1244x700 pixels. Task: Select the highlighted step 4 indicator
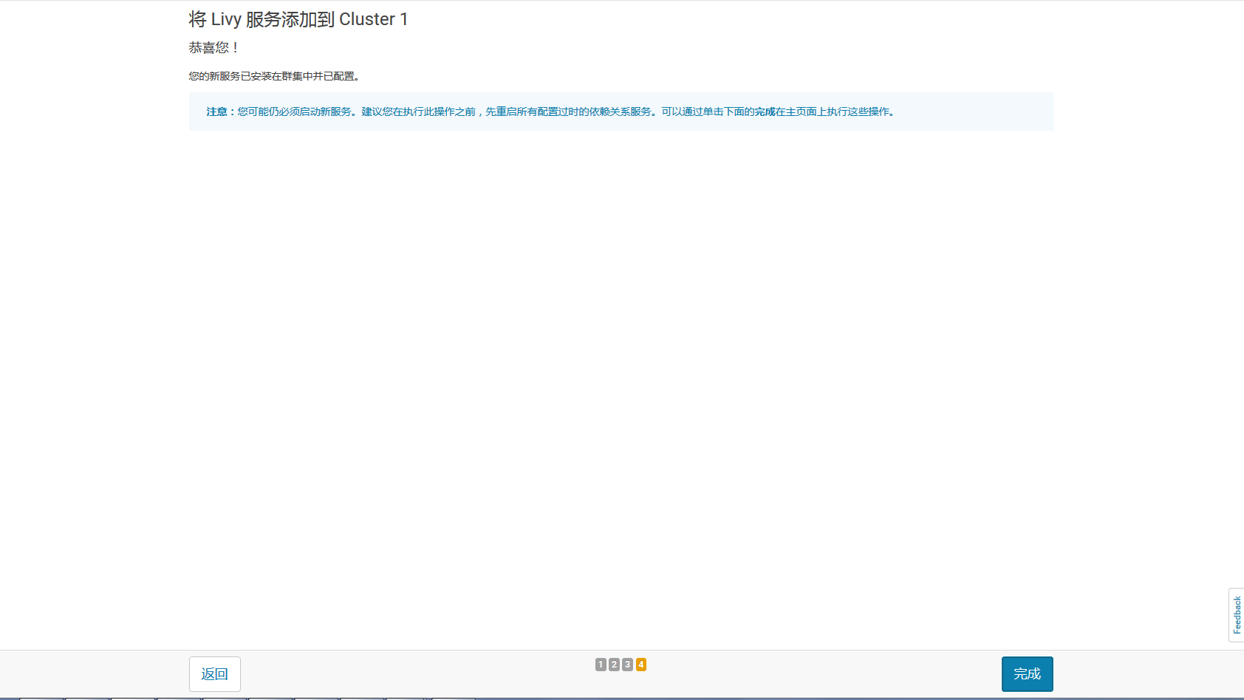pos(641,665)
